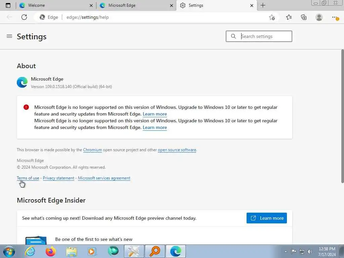344x258 pixels.
Task: Open the profile avatar icon
Action: [319, 17]
